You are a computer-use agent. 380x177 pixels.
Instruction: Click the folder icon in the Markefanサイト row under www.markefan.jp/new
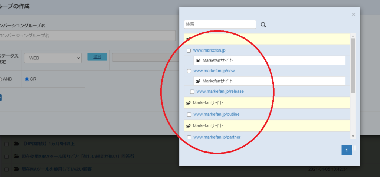[x=198, y=81]
